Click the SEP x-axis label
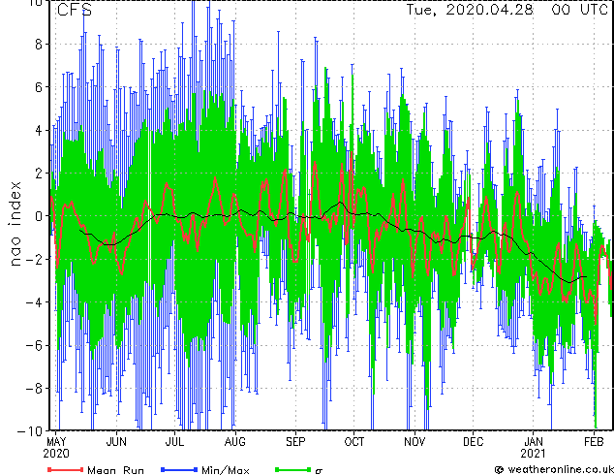This screenshot has width=614, height=475. tap(295, 442)
